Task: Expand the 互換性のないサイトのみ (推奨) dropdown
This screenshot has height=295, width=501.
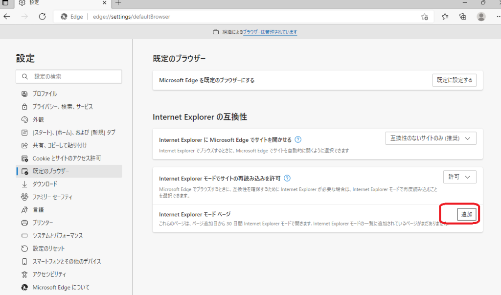Action: (x=431, y=138)
